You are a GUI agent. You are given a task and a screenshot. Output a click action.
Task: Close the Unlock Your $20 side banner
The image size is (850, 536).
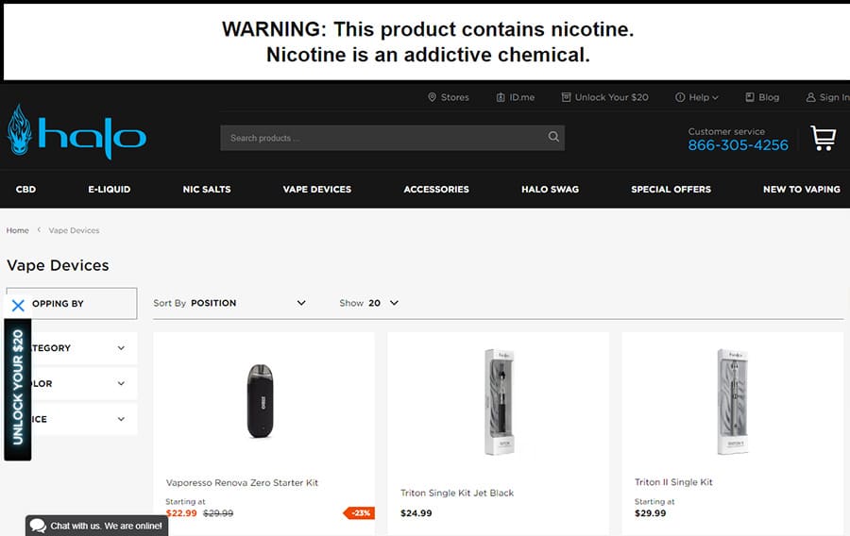18,305
